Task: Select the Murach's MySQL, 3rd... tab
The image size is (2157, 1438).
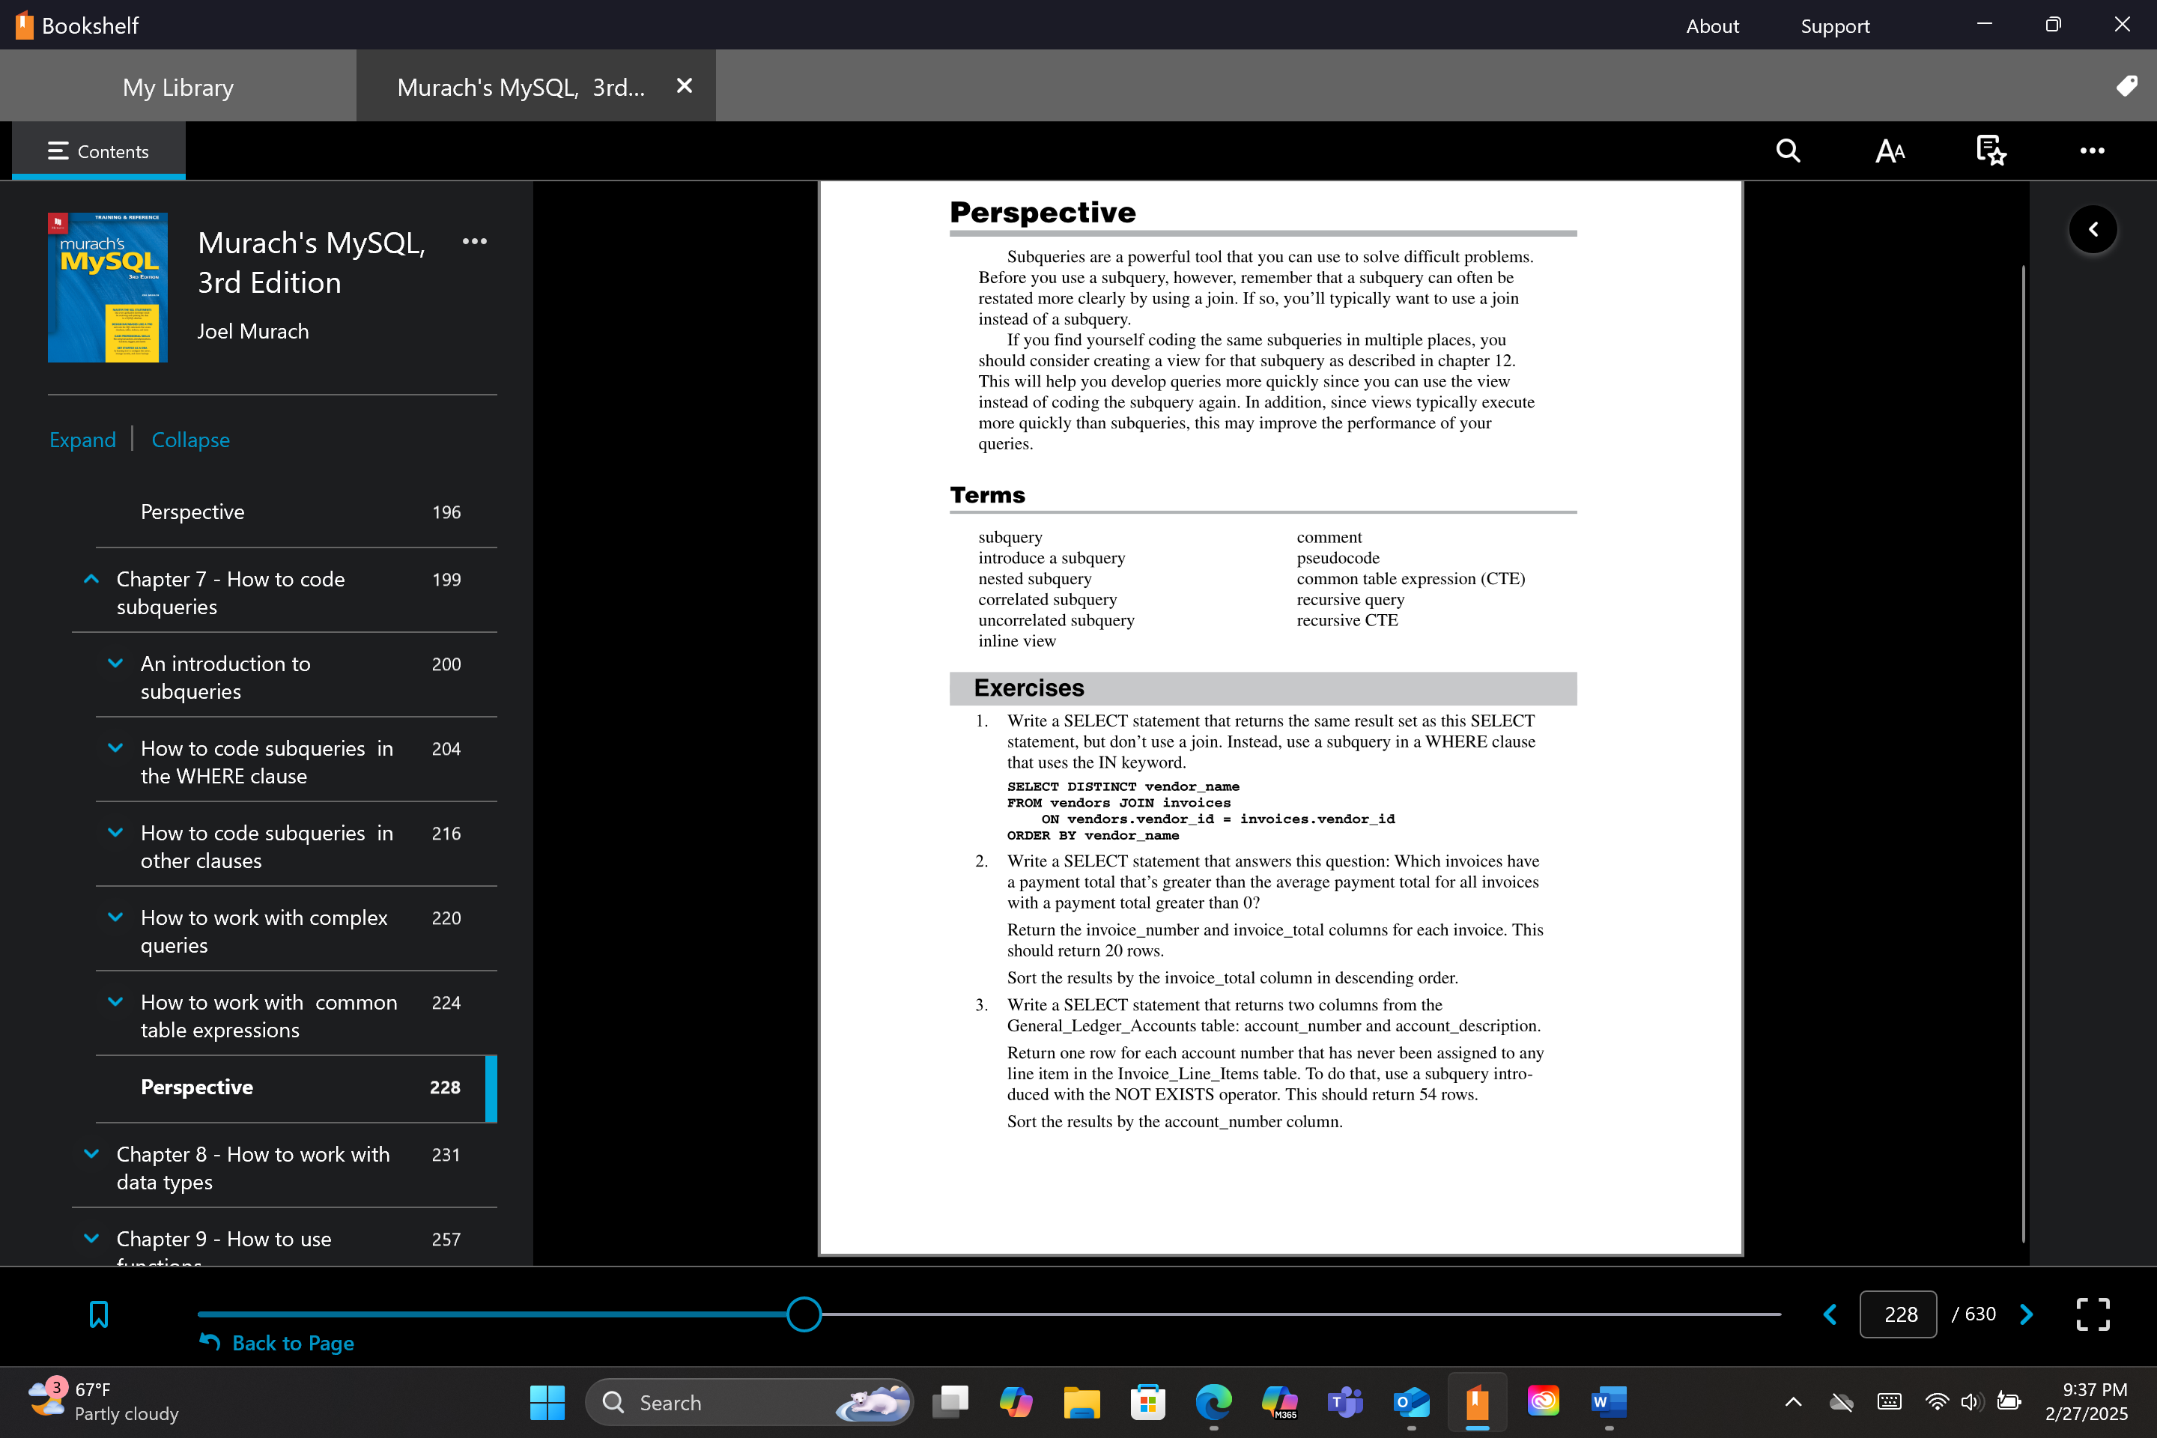Action: point(521,87)
